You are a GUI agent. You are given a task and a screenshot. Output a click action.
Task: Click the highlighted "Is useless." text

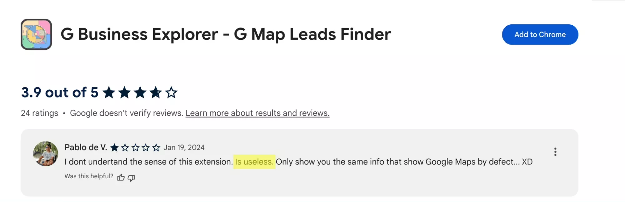254,162
